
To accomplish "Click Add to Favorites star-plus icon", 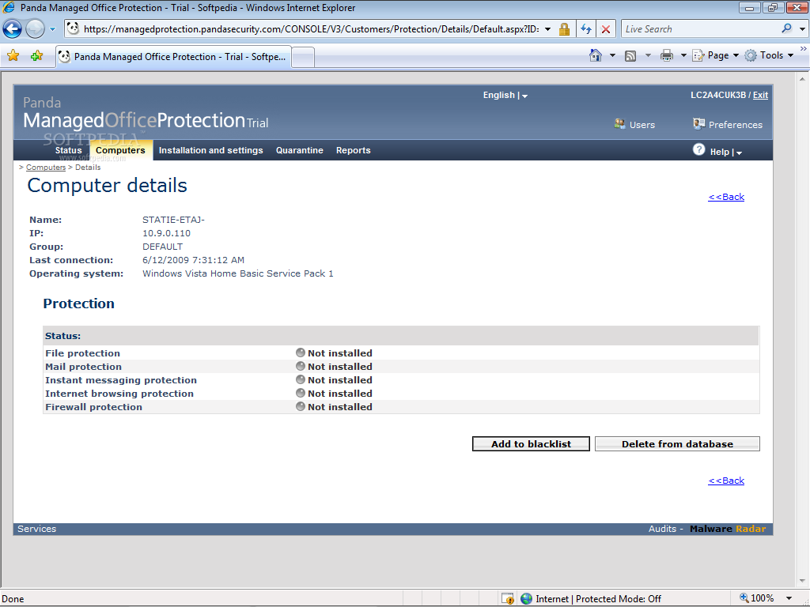I will [36, 56].
